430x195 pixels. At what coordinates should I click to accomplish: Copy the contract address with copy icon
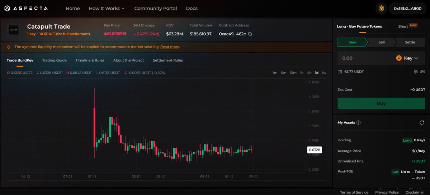pos(250,34)
